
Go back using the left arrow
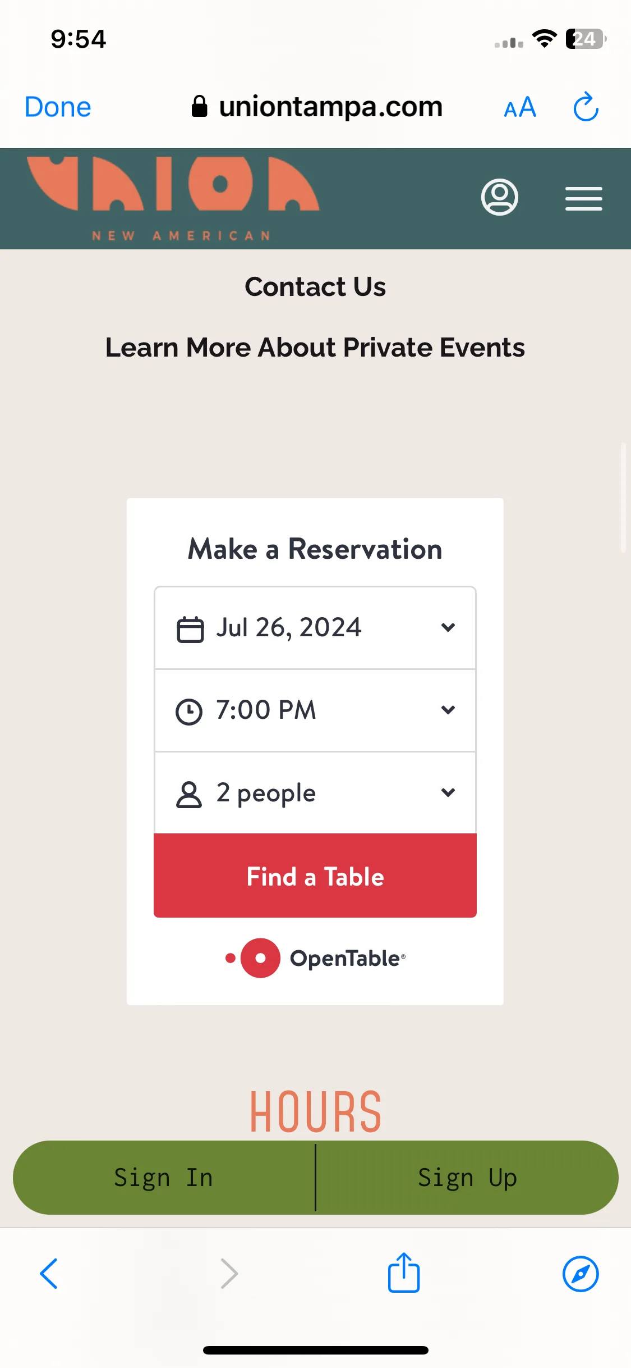[49, 1274]
